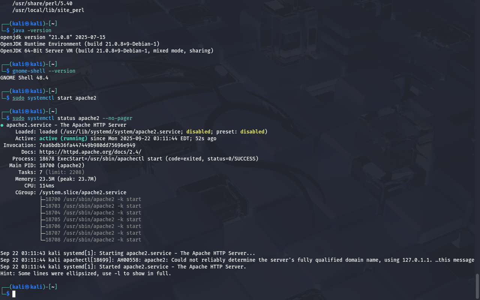The image size is (480, 300).
Task: Open the httpd.apache.org docs link
Action: click(90, 152)
